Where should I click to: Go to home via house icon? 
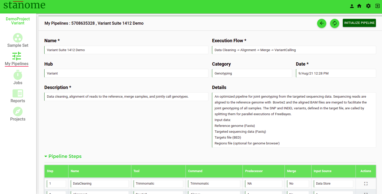(359, 6)
